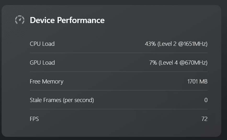Click the Stale Frames (per second) label
The height and width of the screenshot is (140, 227).
coord(62,100)
